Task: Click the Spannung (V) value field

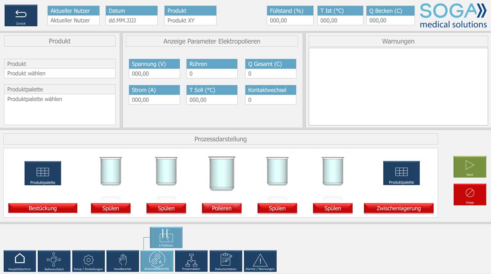Action: click(154, 74)
